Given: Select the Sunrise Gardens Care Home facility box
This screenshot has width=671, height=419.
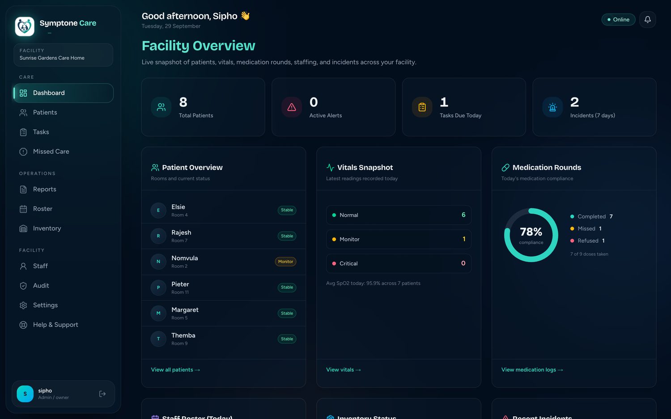Looking at the screenshot, I should (63, 55).
